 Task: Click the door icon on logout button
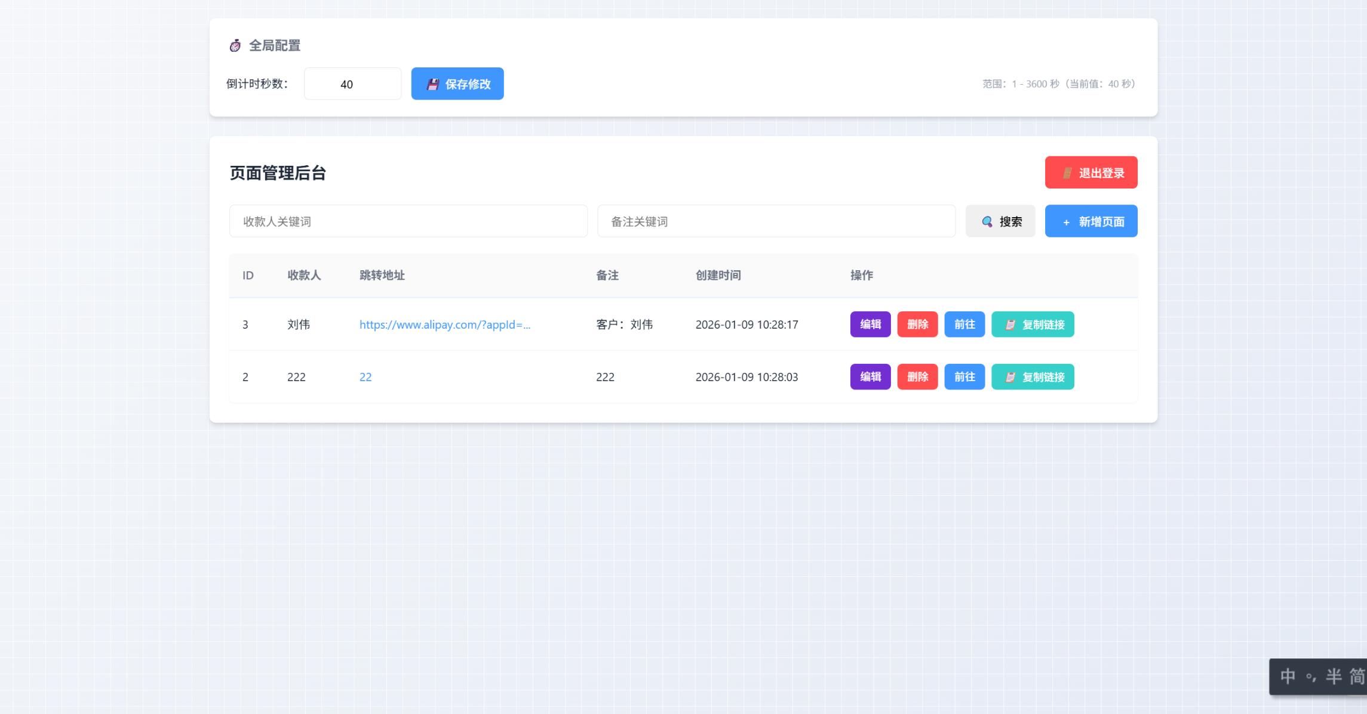pyautogui.click(x=1067, y=173)
